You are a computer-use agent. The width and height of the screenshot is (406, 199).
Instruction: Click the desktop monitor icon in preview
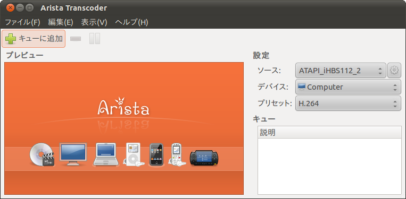coord(73,154)
